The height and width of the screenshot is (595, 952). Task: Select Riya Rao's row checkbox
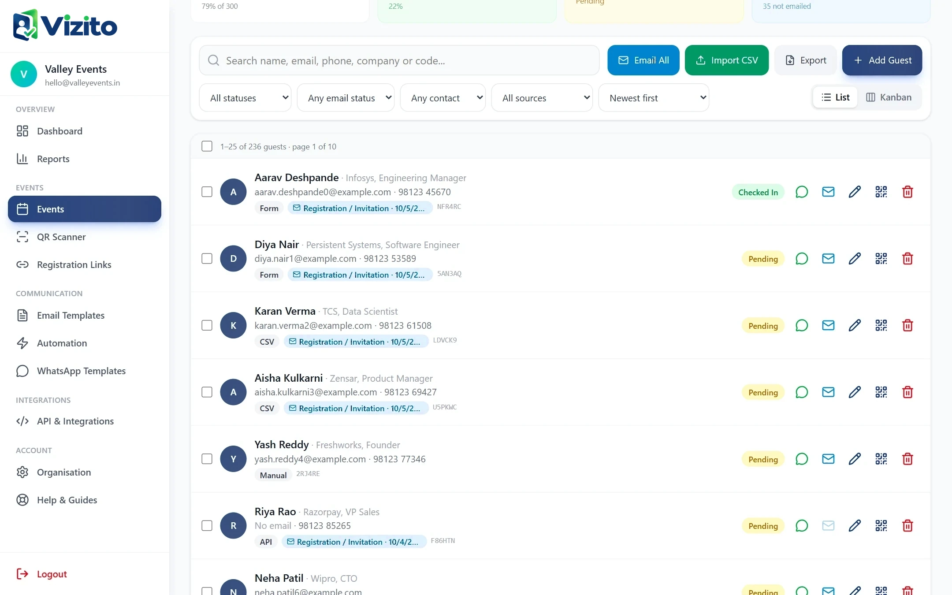pos(207,526)
